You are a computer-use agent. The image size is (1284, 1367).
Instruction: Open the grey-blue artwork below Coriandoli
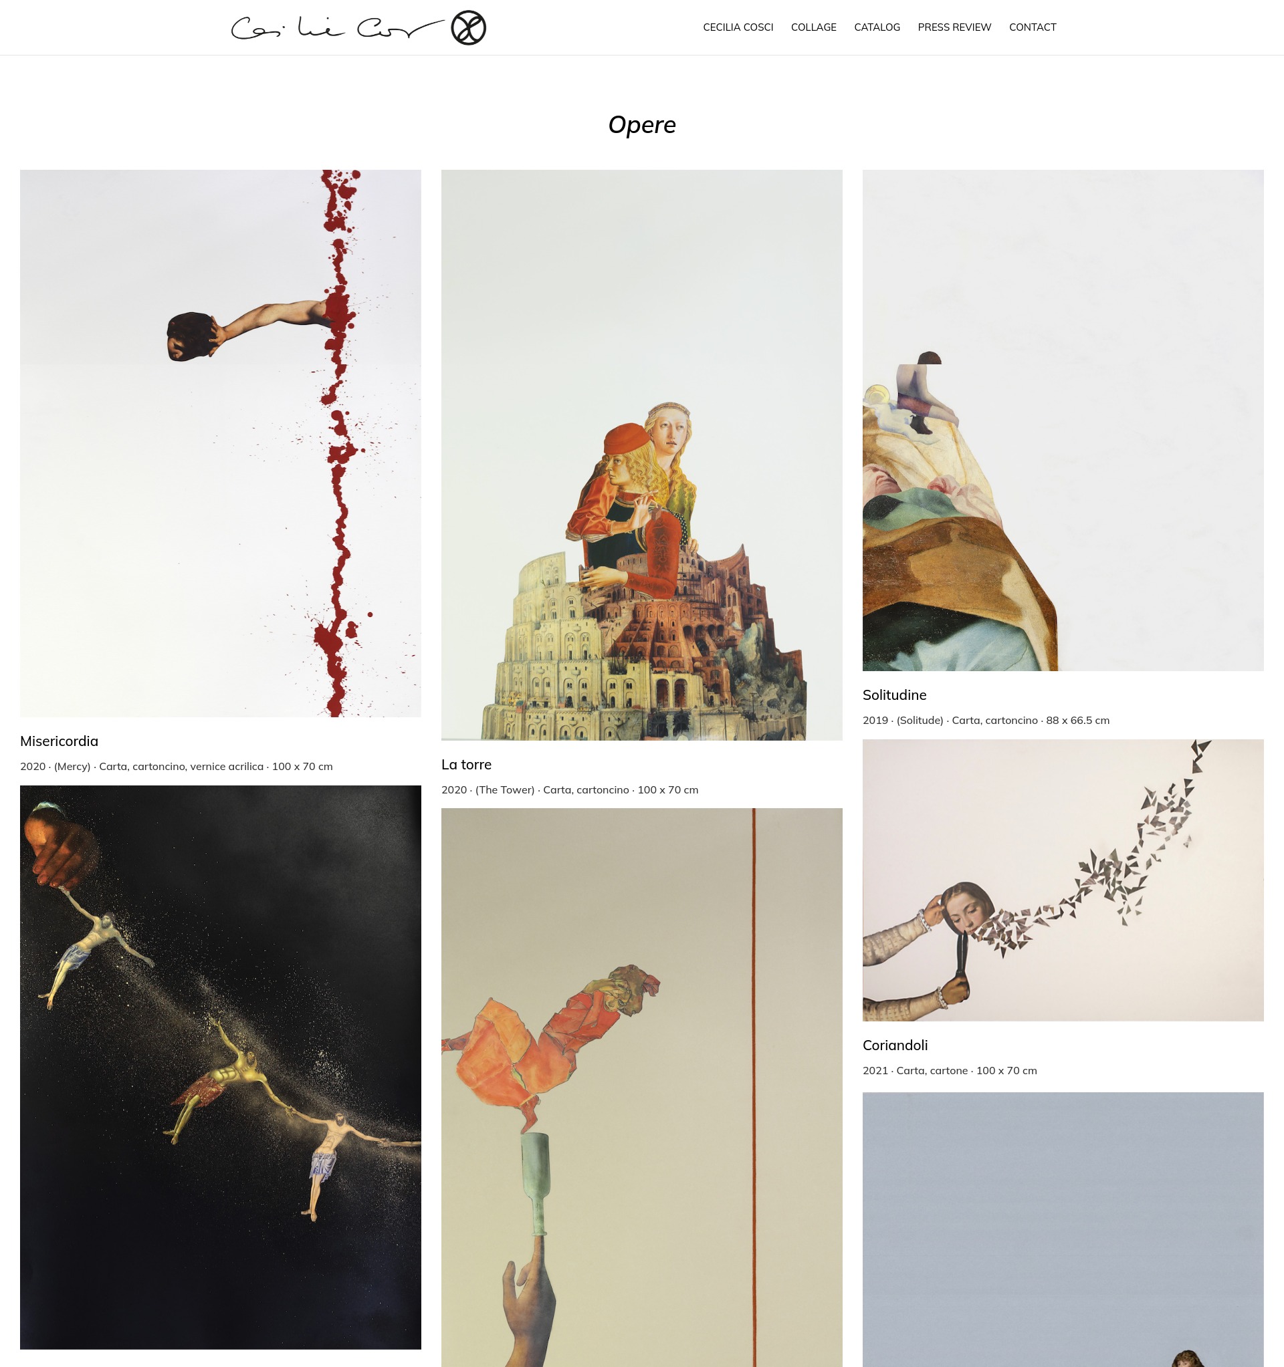click(1063, 1229)
